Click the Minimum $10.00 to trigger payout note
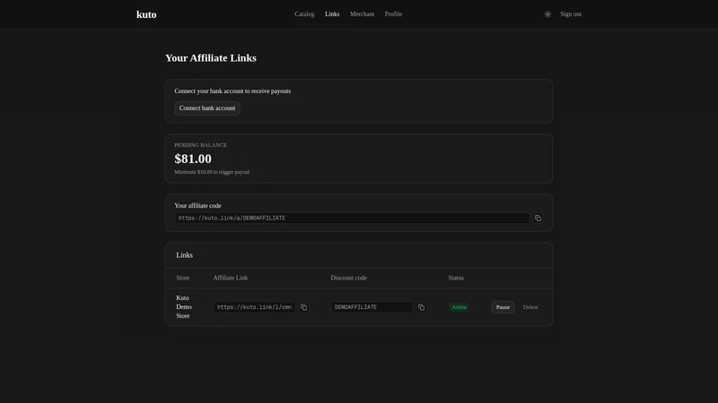This screenshot has height=403, width=718. (x=212, y=172)
